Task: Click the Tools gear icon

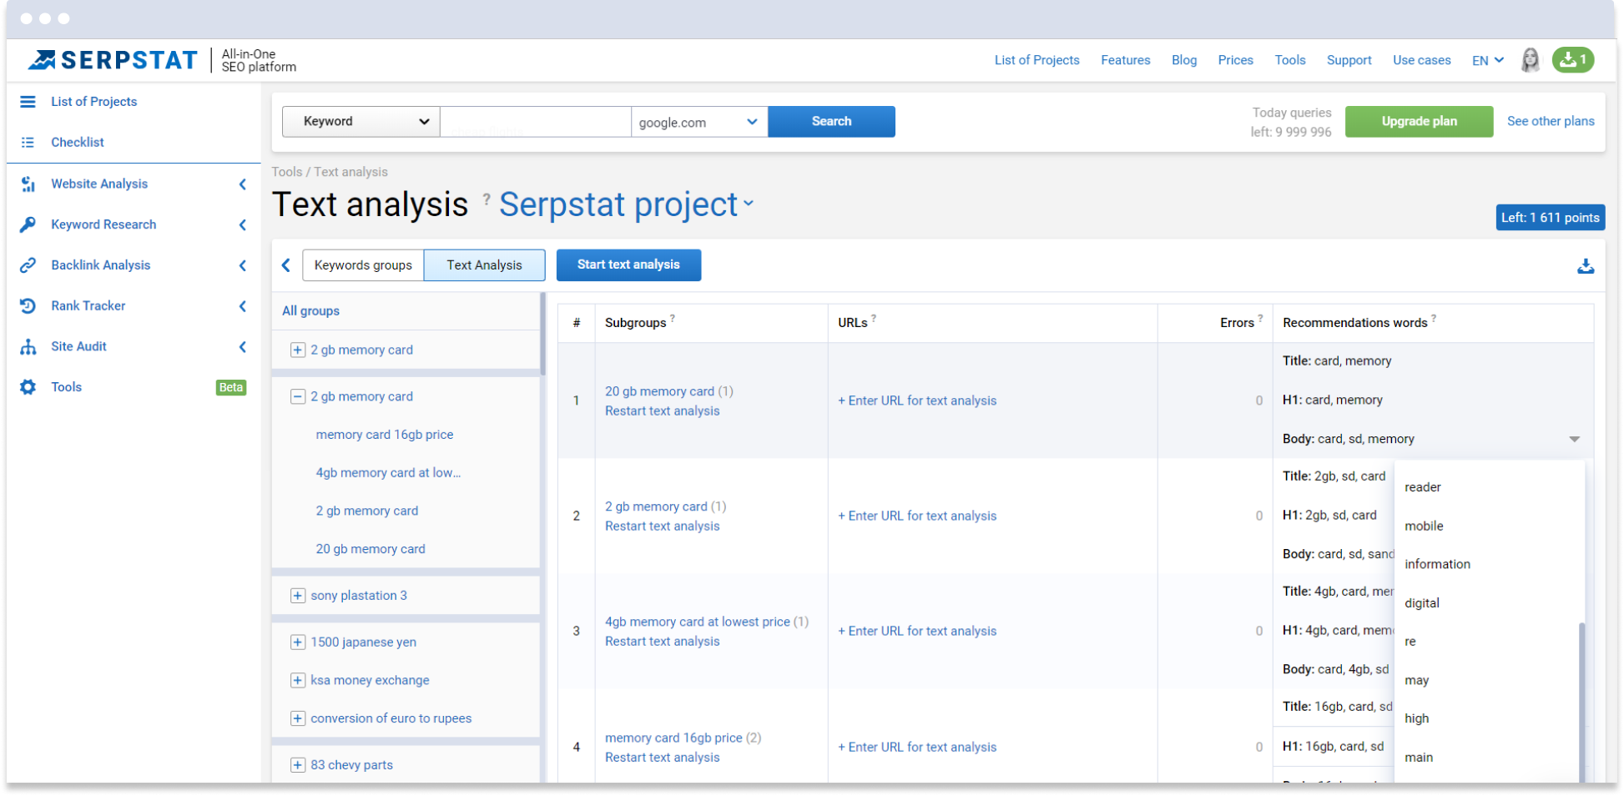Action: click(28, 387)
